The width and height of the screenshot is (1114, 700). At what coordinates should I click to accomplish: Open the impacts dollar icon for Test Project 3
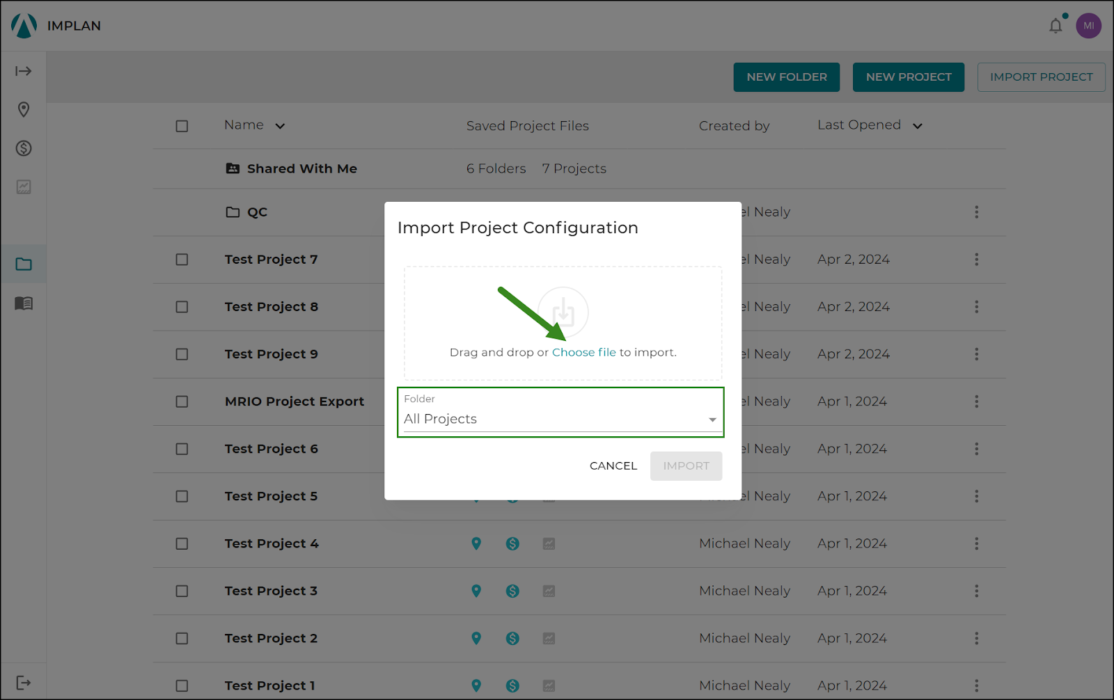[x=512, y=591]
